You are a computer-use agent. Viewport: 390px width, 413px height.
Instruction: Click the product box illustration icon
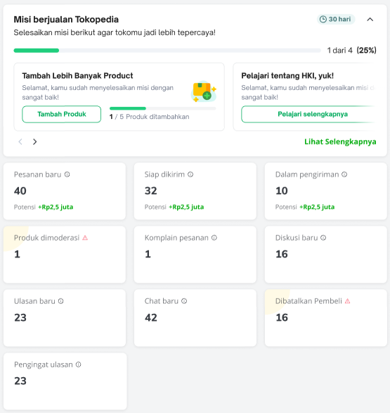tap(204, 91)
